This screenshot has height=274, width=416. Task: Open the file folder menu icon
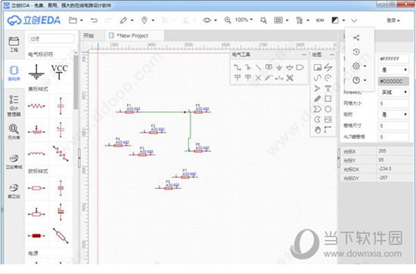tap(73, 20)
